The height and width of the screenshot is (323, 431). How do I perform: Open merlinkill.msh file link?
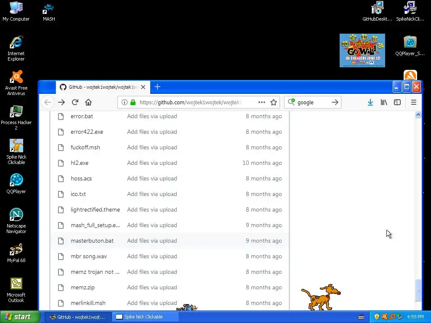pyautogui.click(x=88, y=303)
